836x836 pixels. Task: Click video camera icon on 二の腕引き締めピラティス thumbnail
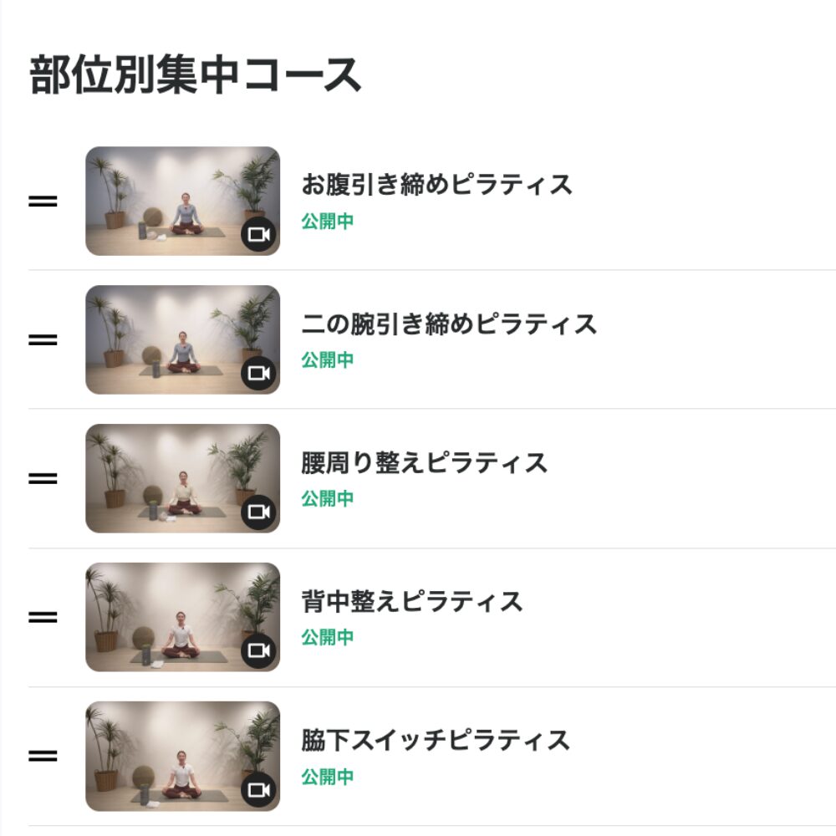point(259,374)
